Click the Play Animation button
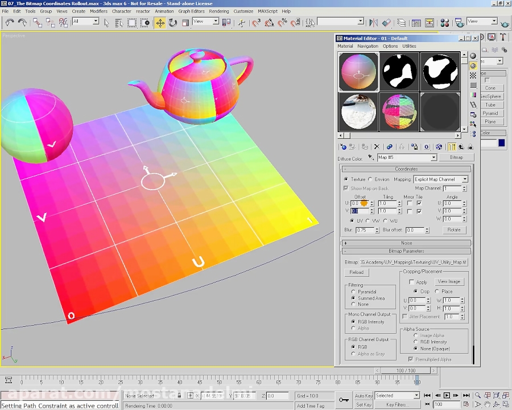The width and height of the screenshot is (512, 410). [447, 395]
